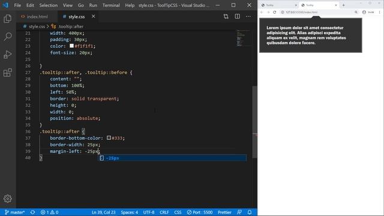Open the Selection menu

48,5
